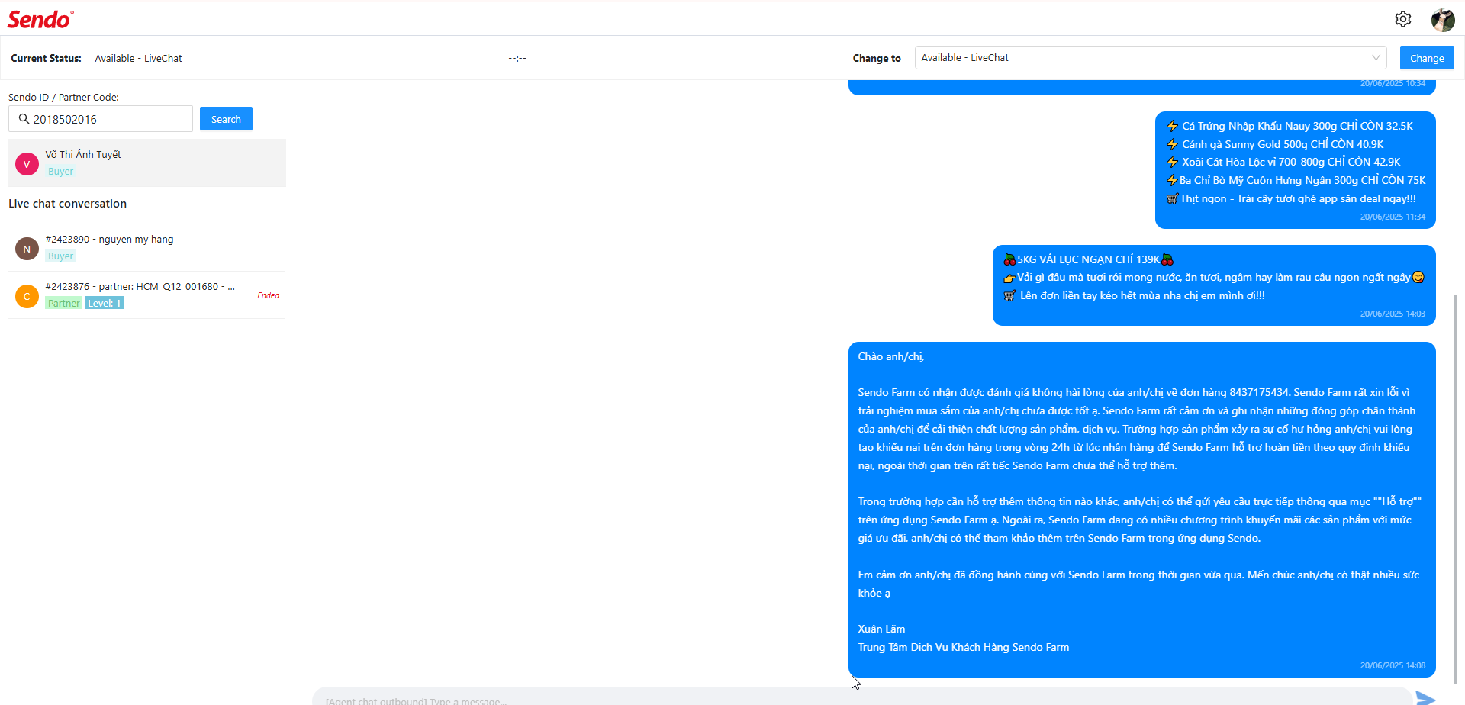
Task: Click the chat panel vertical scrollbar
Action: pyautogui.click(x=1456, y=488)
